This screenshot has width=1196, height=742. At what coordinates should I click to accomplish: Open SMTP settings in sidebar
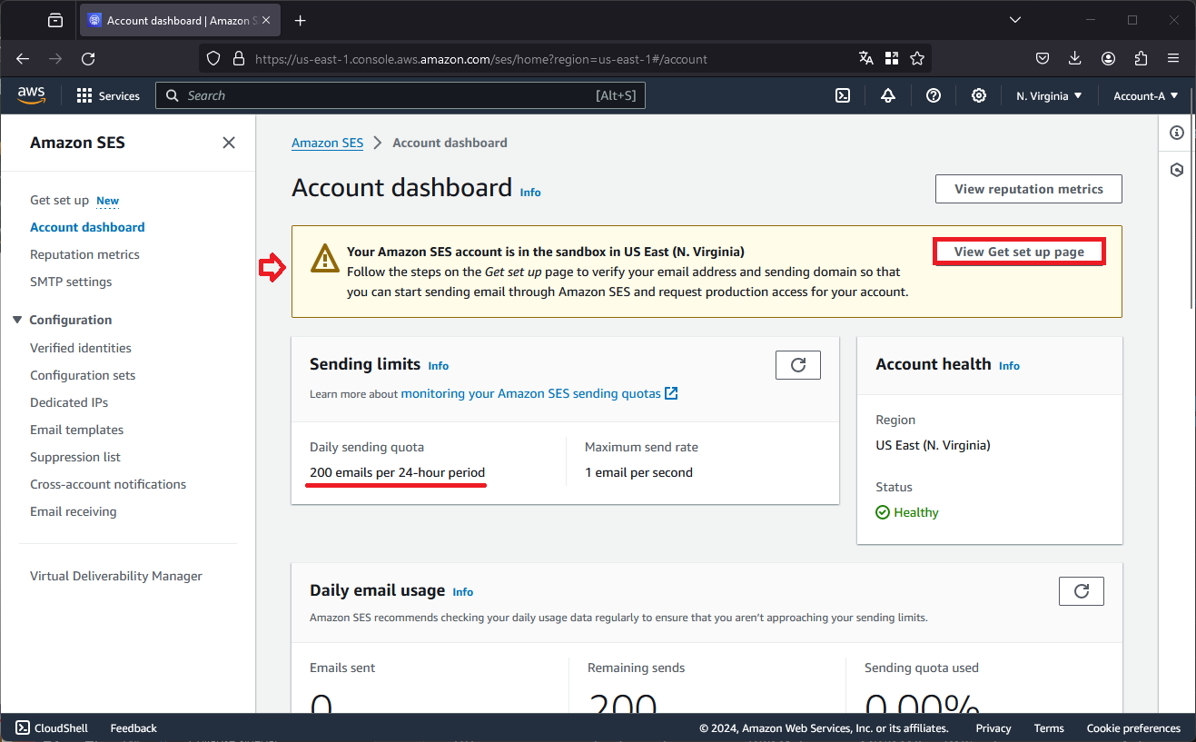click(x=71, y=282)
